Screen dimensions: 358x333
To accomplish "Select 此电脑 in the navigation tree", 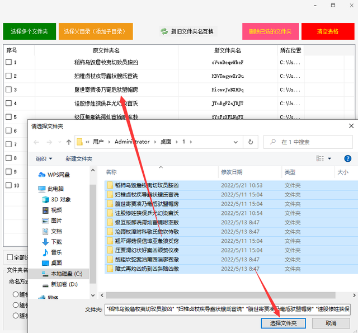I will pos(51,189).
